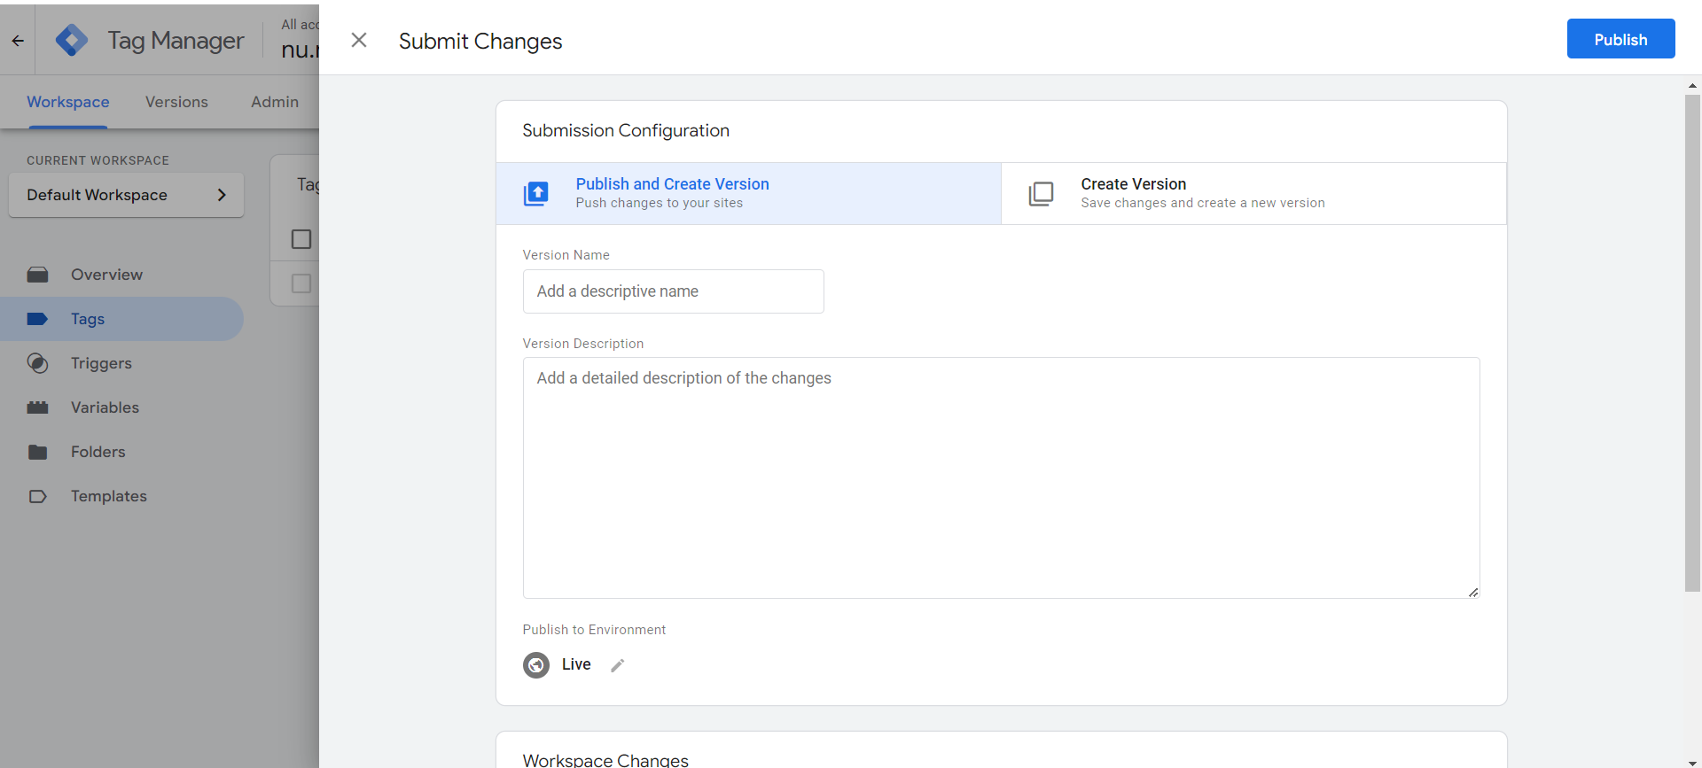Edit the Live environment with pencil icon
This screenshot has height=768, width=1702.
pos(618,665)
